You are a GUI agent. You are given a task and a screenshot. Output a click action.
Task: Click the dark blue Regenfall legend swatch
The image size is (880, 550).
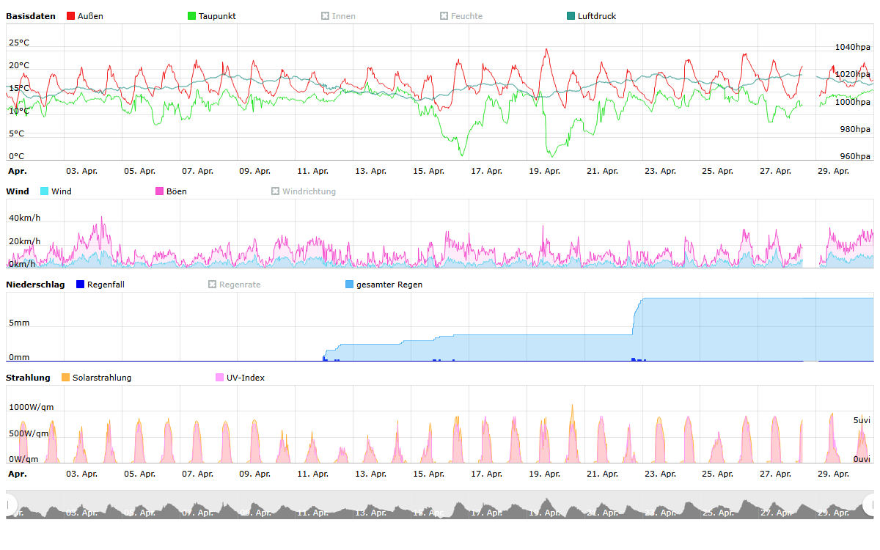(x=81, y=285)
